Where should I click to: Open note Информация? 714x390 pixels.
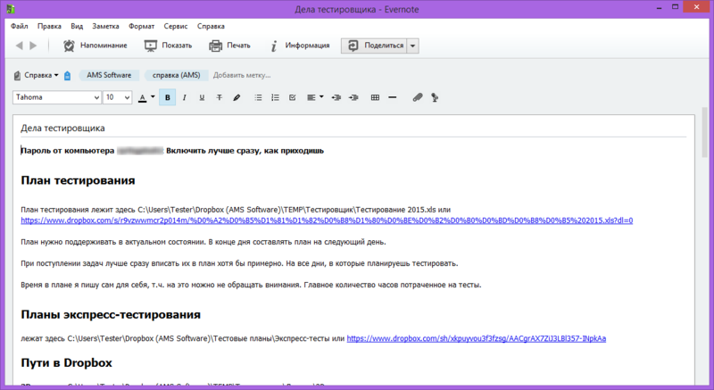point(300,46)
